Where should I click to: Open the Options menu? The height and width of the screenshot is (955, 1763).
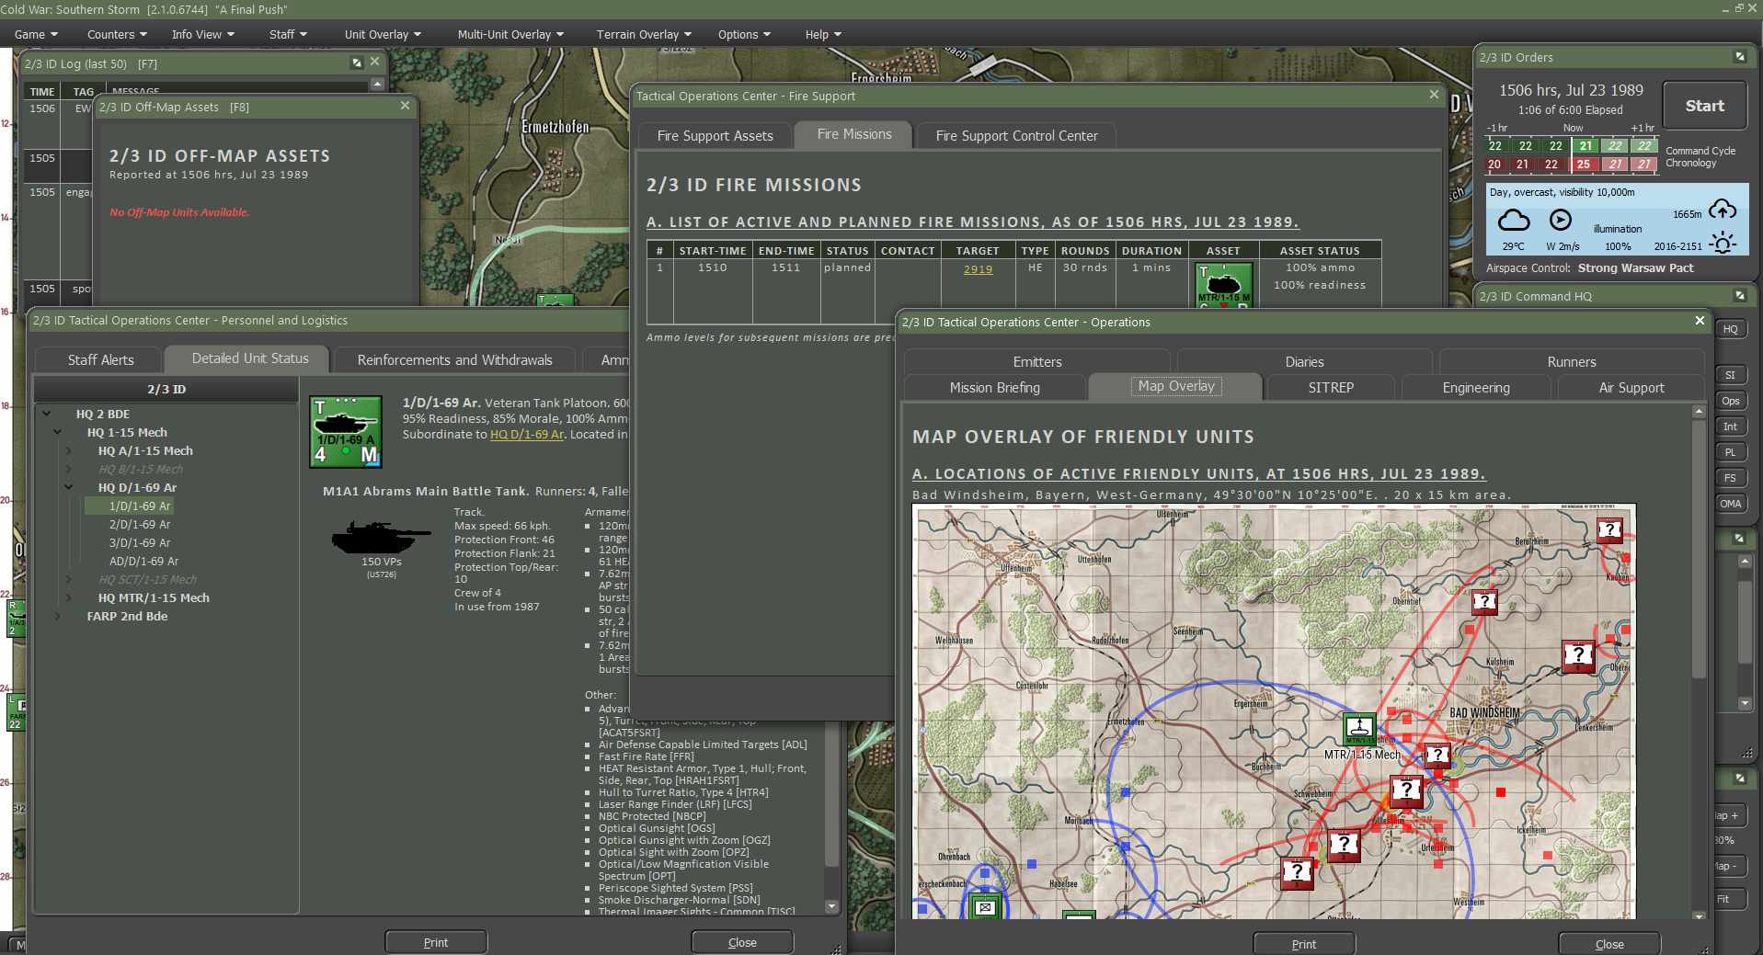tap(744, 34)
